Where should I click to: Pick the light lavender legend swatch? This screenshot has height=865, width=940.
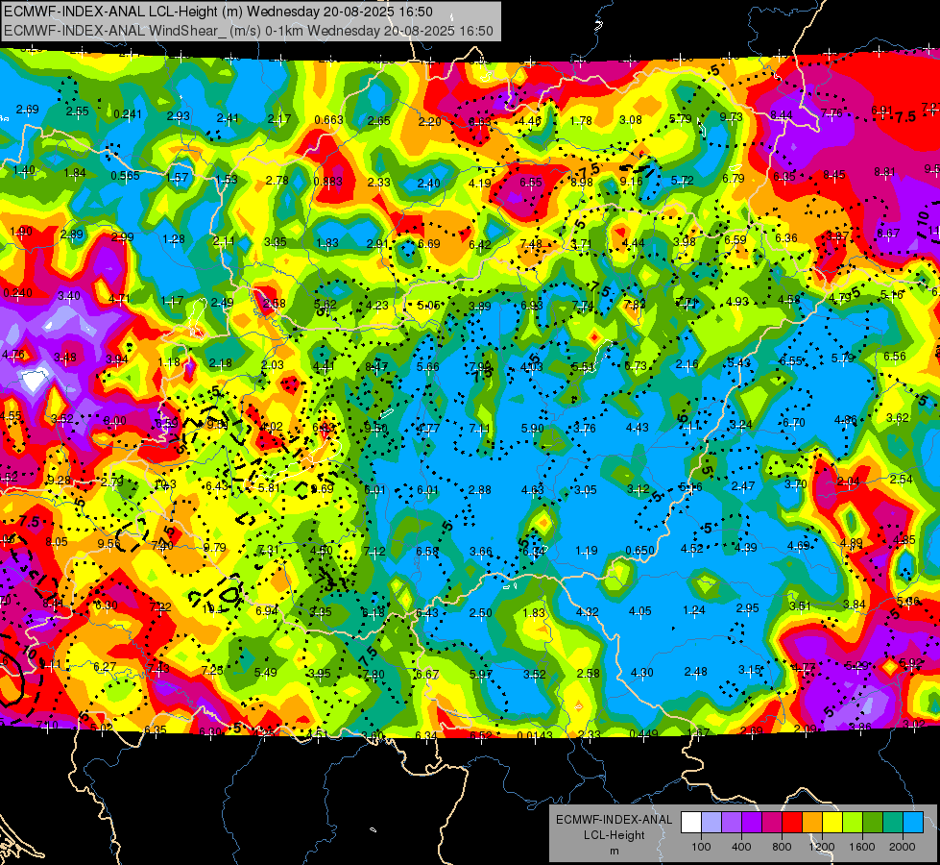(711, 823)
